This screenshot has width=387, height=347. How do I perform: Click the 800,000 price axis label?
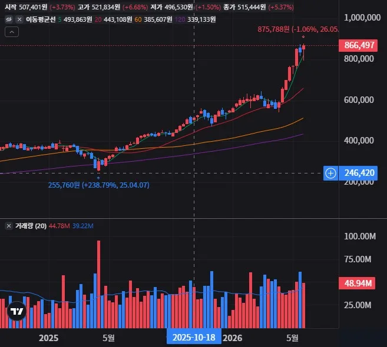click(x=359, y=59)
